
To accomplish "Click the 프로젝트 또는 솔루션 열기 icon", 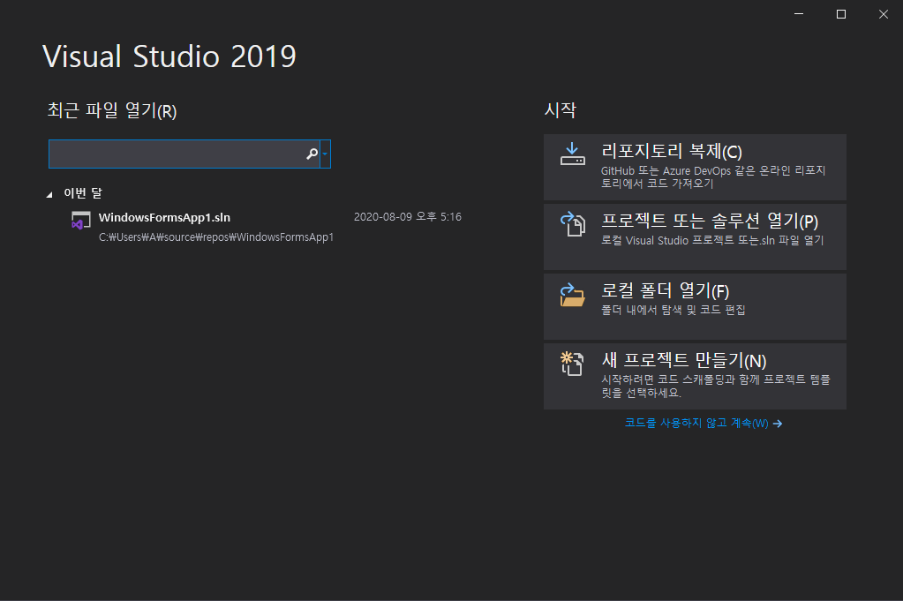I will [x=573, y=224].
